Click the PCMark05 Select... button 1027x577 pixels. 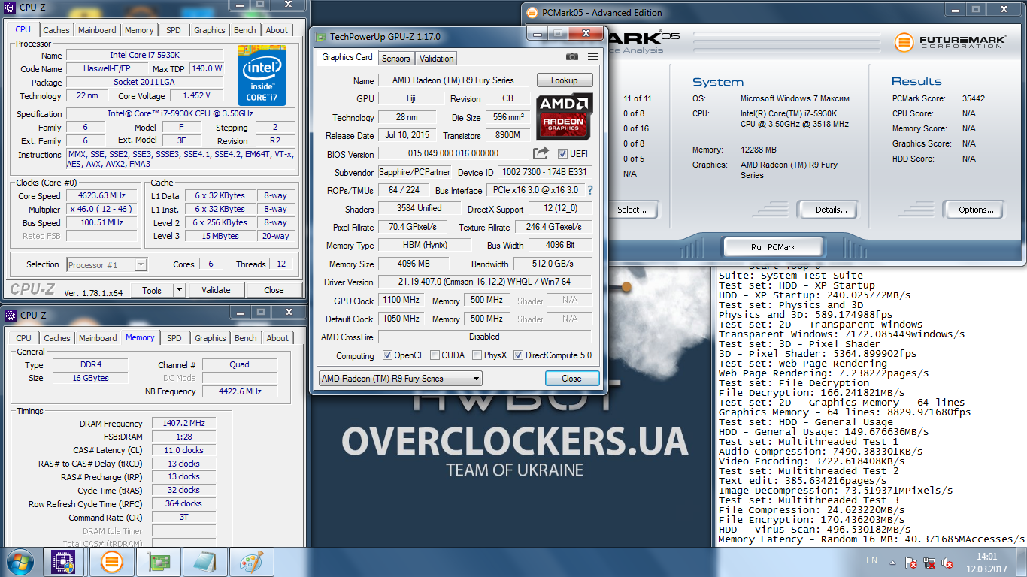pyautogui.click(x=632, y=210)
